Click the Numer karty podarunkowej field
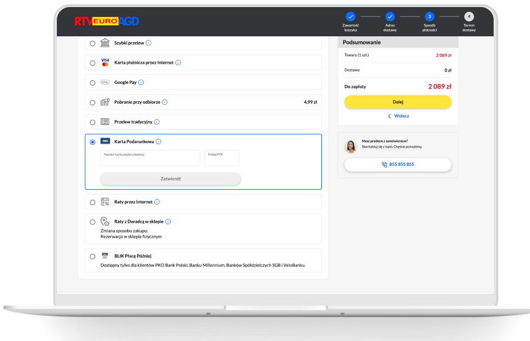530x341 pixels. [x=150, y=158]
